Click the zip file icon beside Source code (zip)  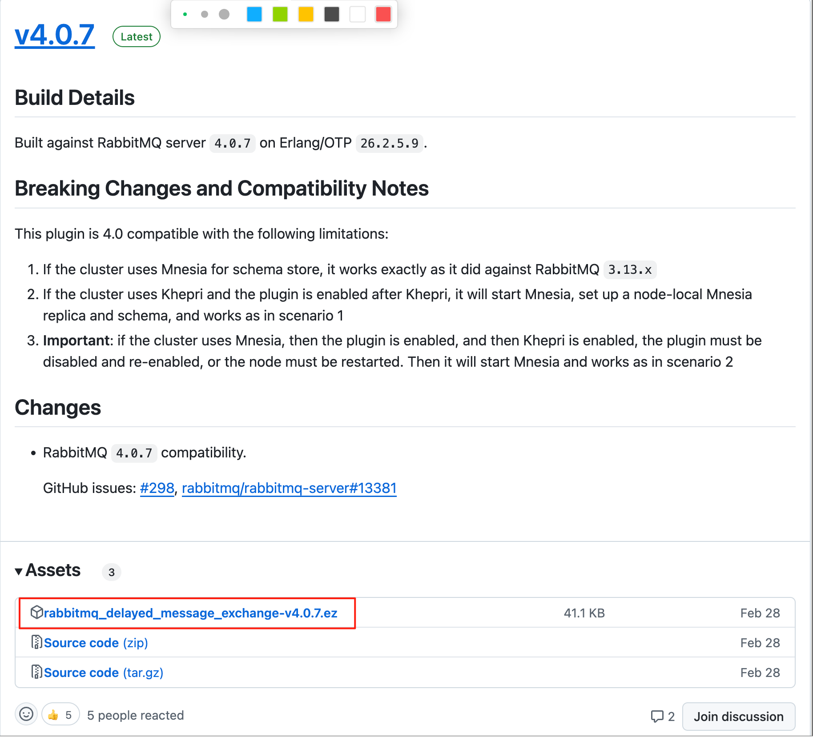(x=36, y=642)
